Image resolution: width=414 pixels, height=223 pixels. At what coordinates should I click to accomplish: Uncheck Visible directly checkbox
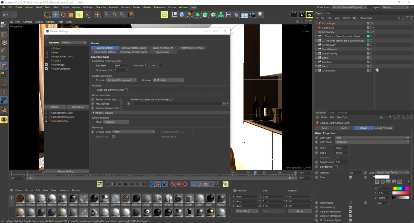350,207
